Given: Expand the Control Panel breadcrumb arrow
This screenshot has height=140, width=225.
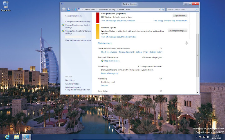Looking at the screenshot, I should (96, 10).
